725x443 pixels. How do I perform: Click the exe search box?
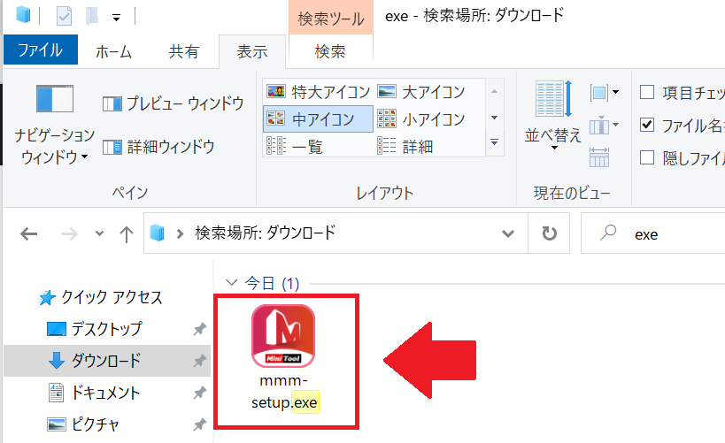click(x=653, y=233)
